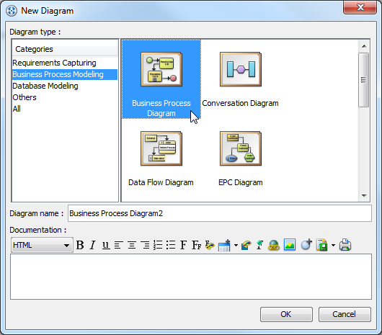Click the print documentation icon

(345, 245)
